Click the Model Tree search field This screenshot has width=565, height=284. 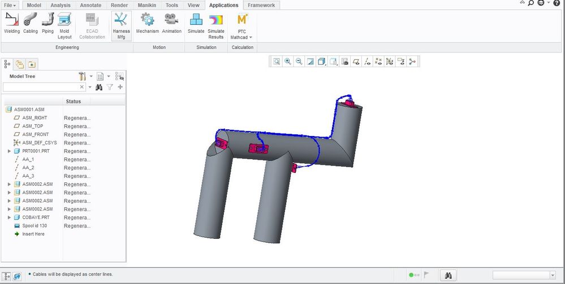(x=41, y=87)
